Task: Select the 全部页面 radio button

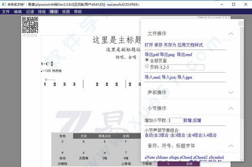Action: coord(147,60)
